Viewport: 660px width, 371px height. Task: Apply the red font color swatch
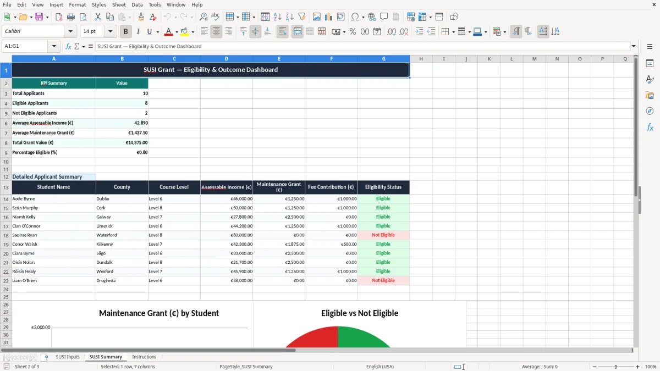pyautogui.click(x=169, y=32)
